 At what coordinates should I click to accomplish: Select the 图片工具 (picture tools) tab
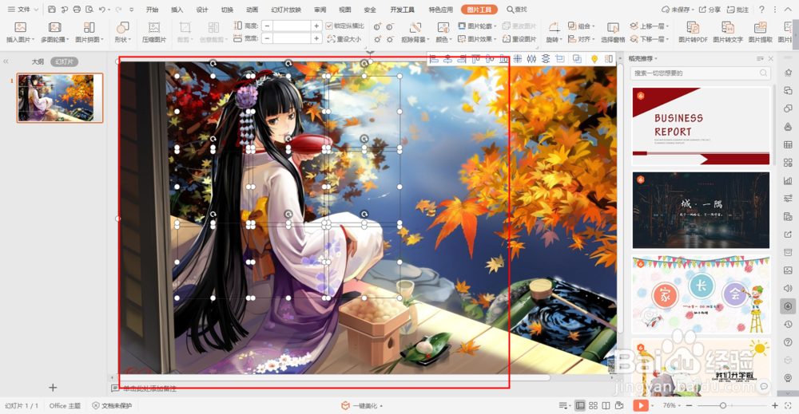479,9
